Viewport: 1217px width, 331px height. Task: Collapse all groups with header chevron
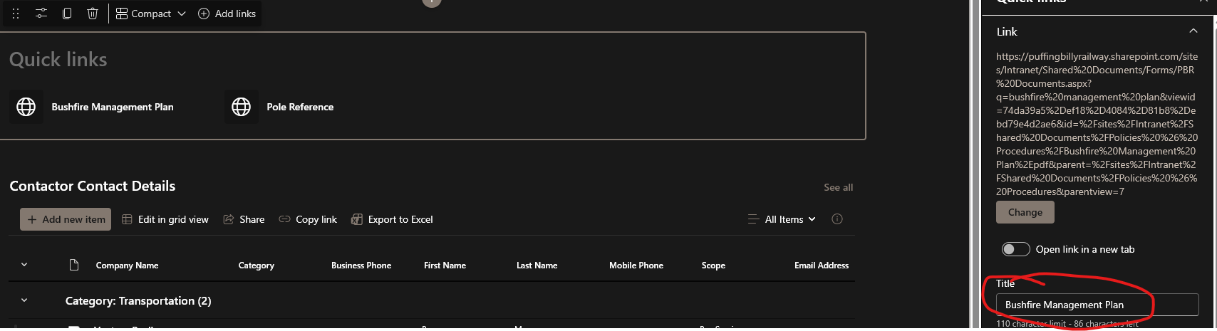(x=24, y=265)
